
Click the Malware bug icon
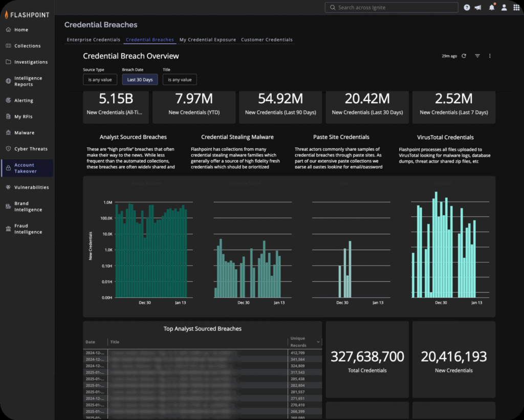8,132
